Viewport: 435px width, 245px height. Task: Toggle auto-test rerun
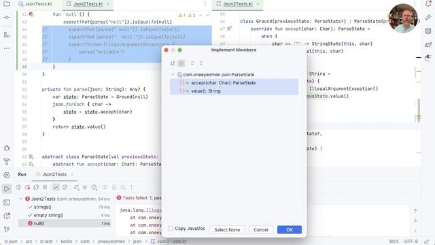pos(36,188)
